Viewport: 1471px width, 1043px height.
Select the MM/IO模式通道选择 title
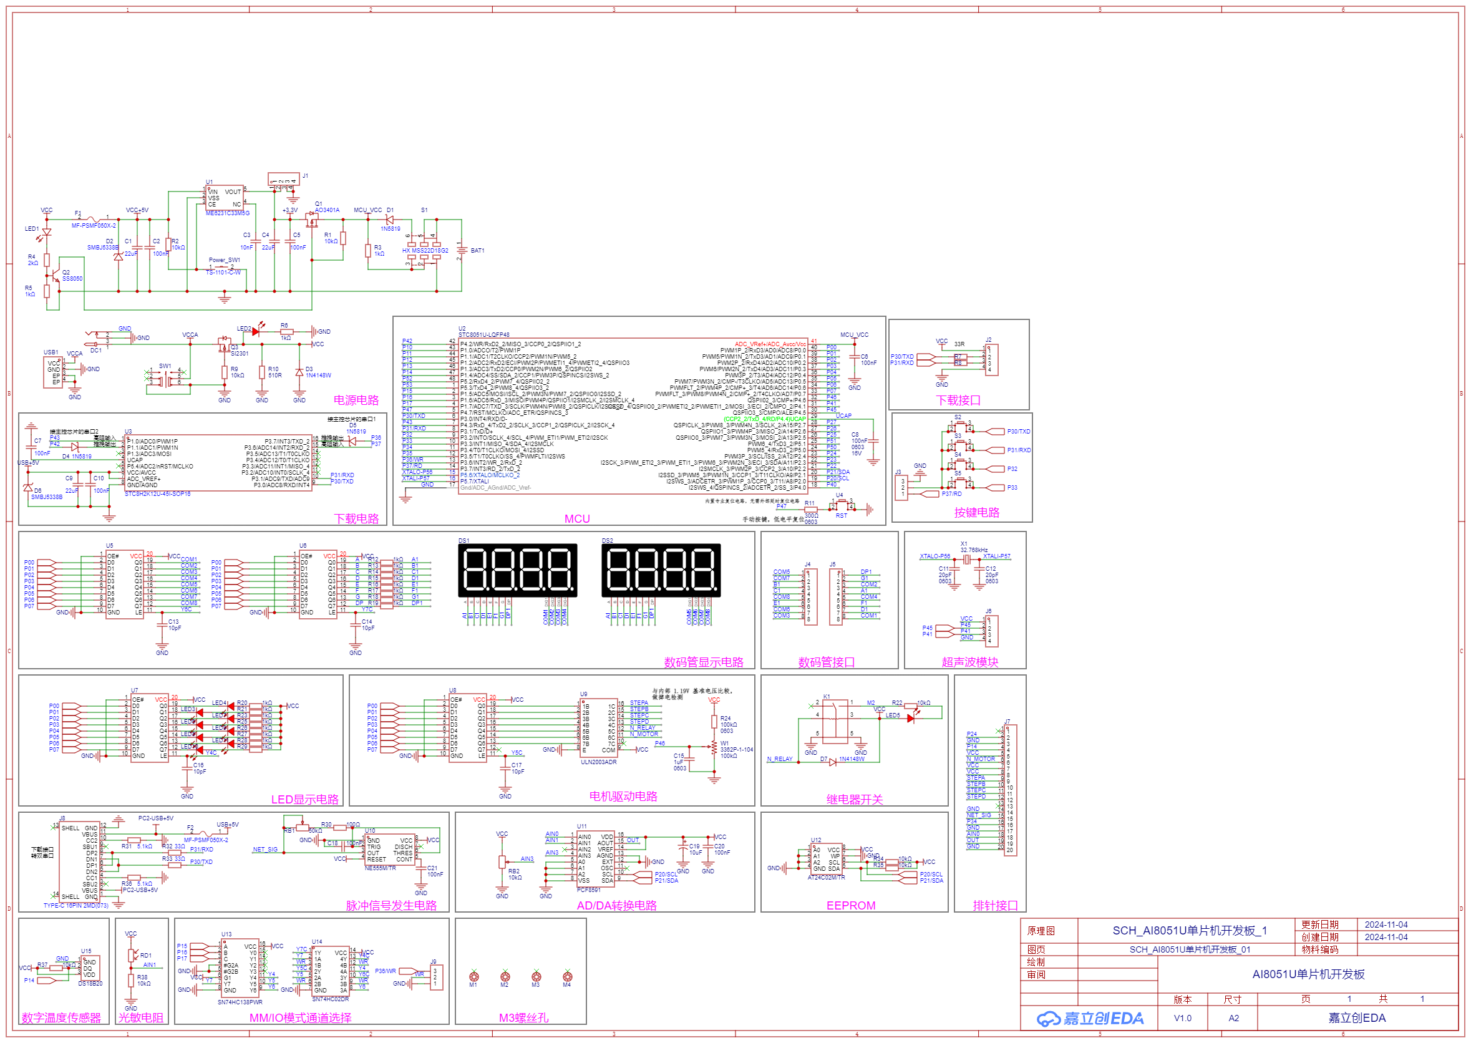(300, 1018)
